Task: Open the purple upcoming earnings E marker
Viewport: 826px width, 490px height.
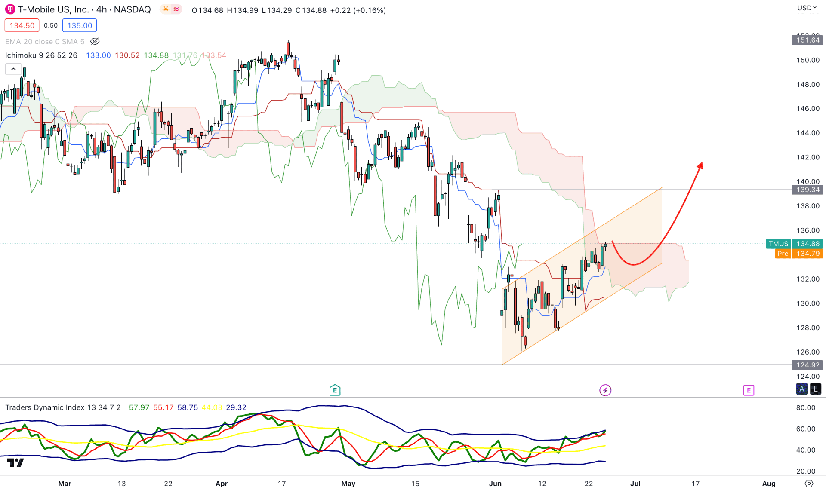Action: point(749,390)
